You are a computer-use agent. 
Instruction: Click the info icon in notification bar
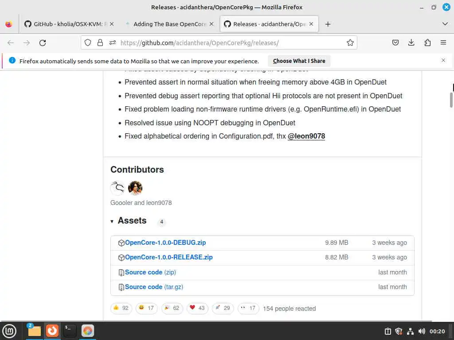point(12,60)
